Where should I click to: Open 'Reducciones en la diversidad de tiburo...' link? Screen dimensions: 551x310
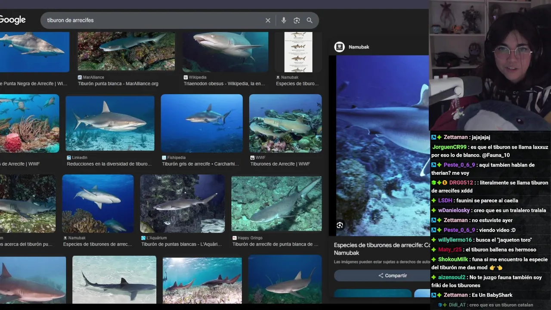[109, 164]
